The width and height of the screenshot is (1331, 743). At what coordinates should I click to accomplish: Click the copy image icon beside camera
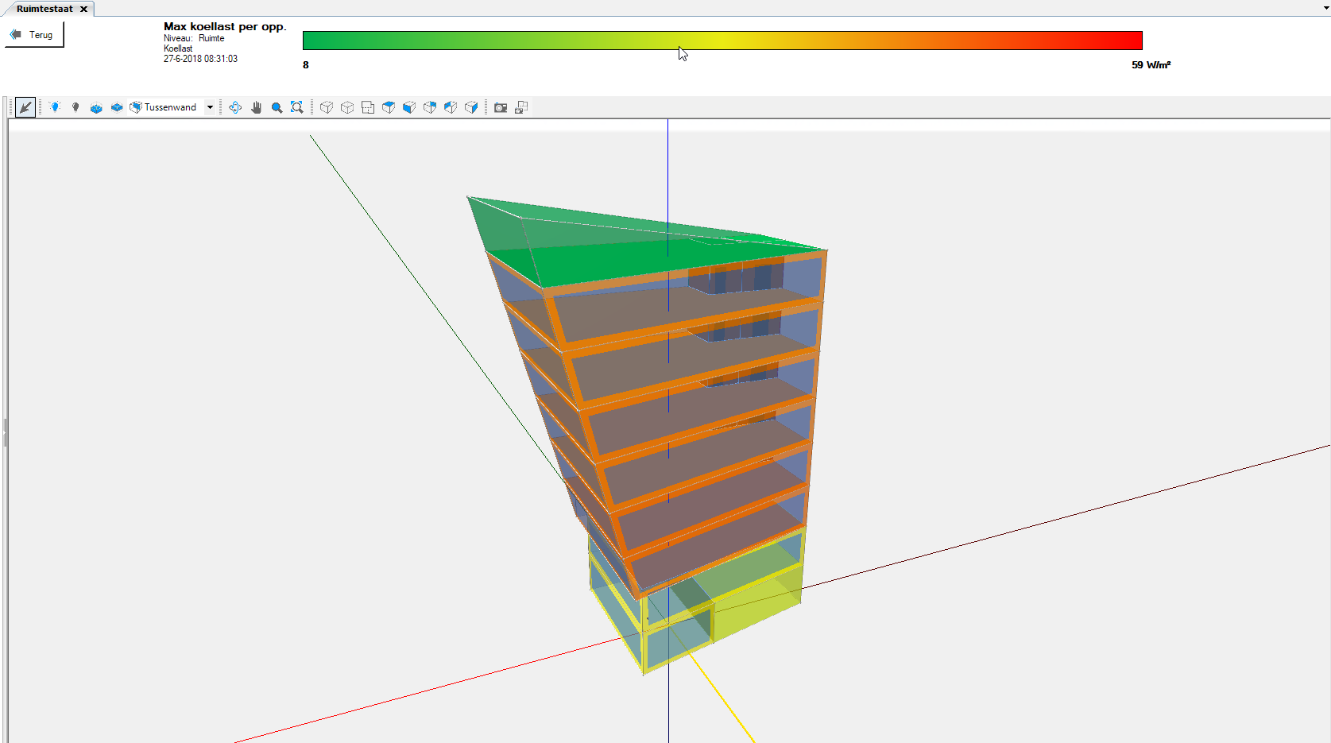[x=521, y=107]
